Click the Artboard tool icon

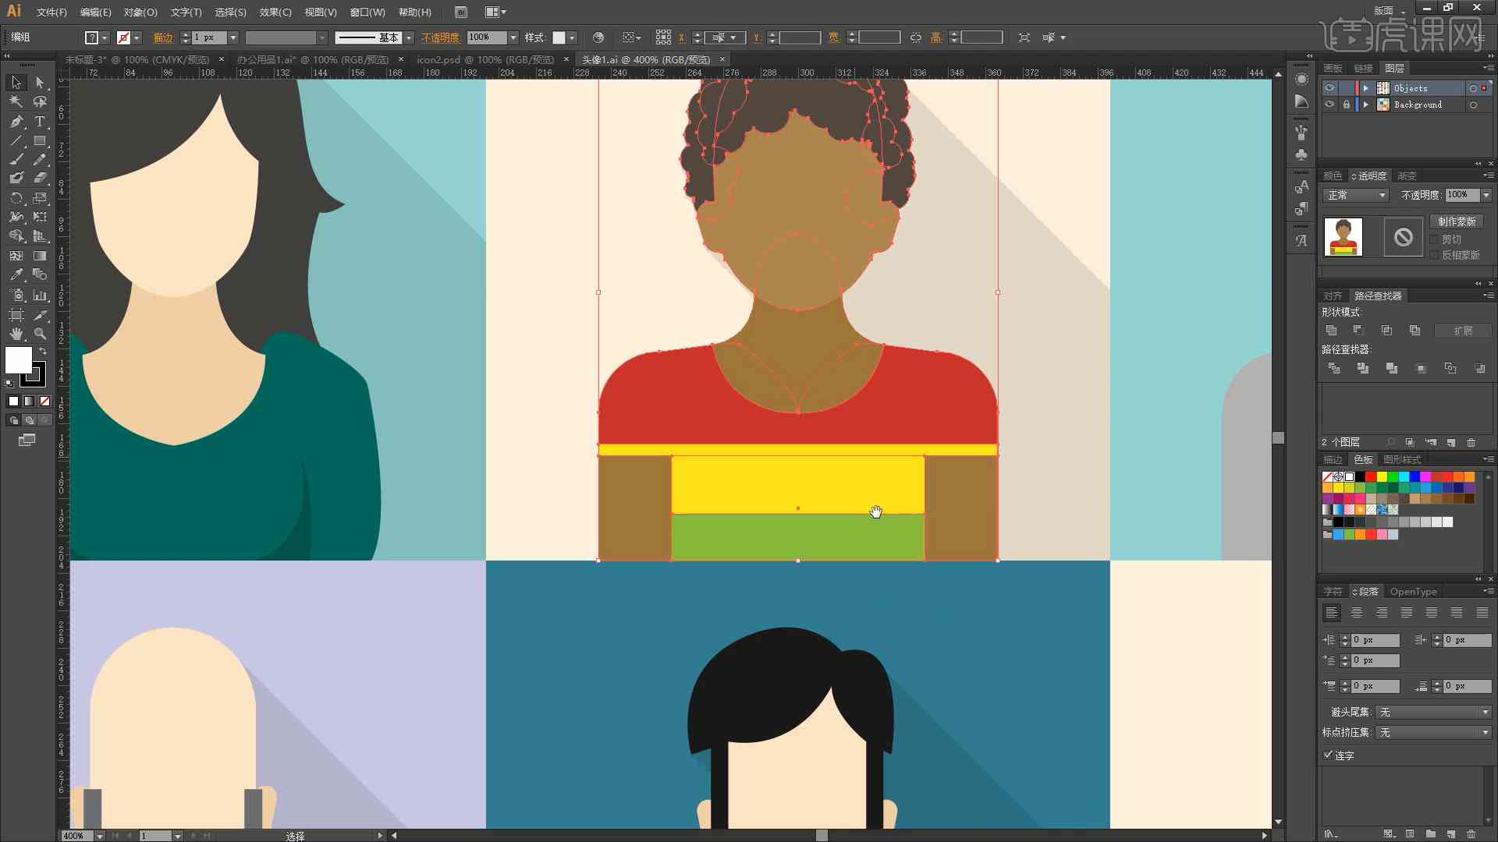(x=14, y=313)
